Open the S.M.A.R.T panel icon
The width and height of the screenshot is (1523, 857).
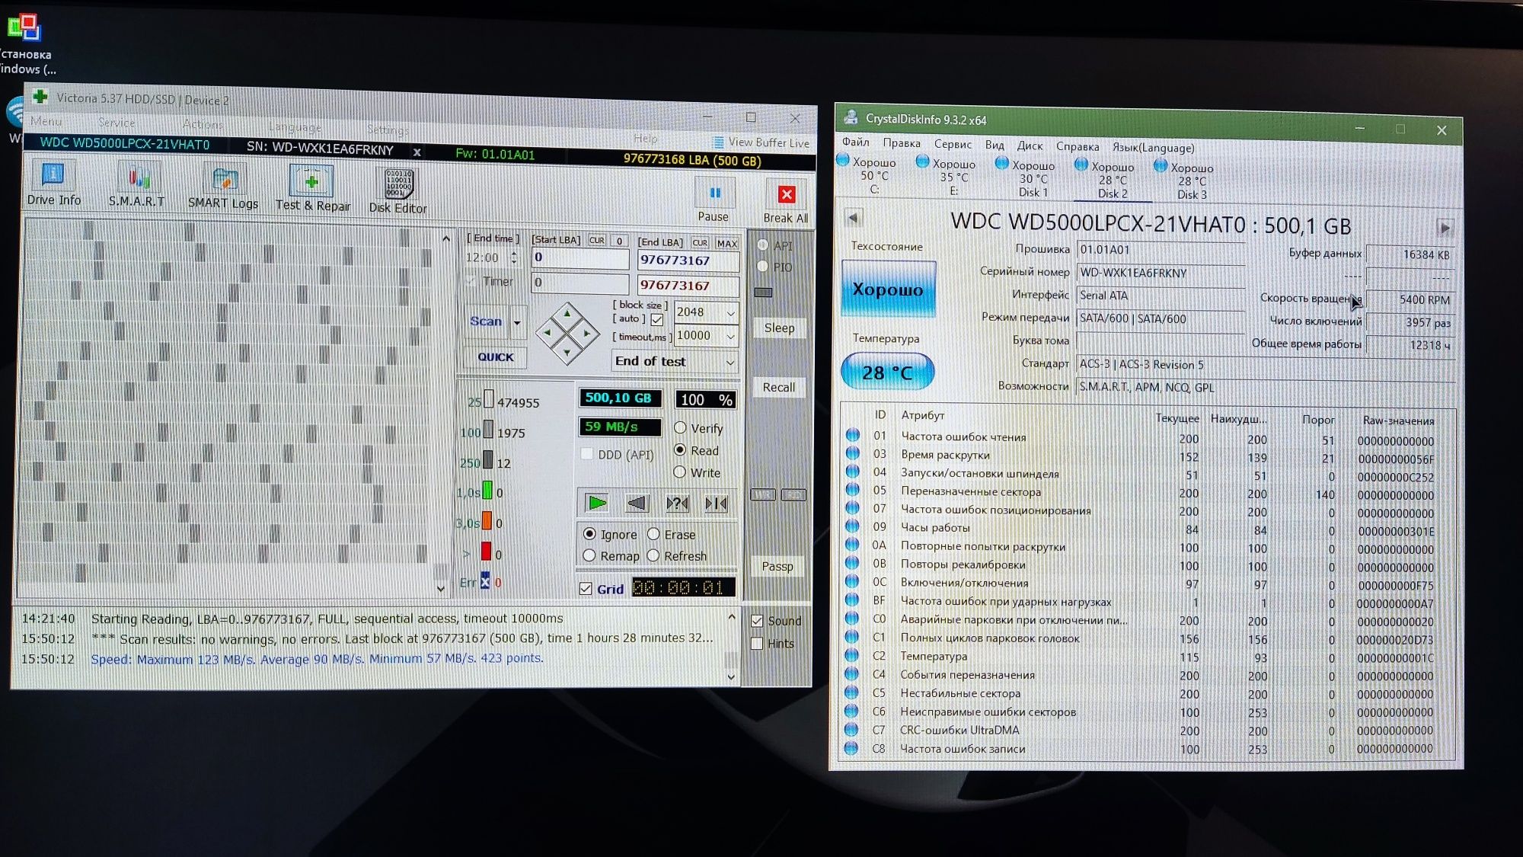[137, 185]
